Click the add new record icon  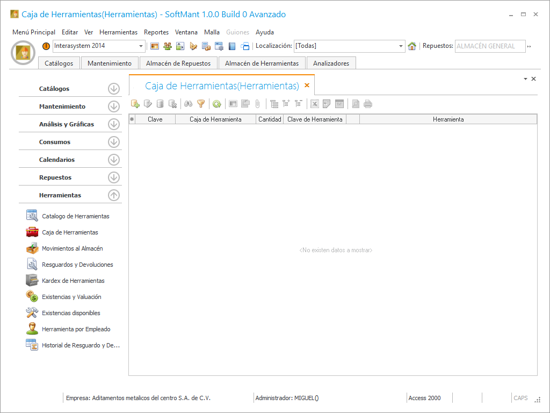coord(135,104)
